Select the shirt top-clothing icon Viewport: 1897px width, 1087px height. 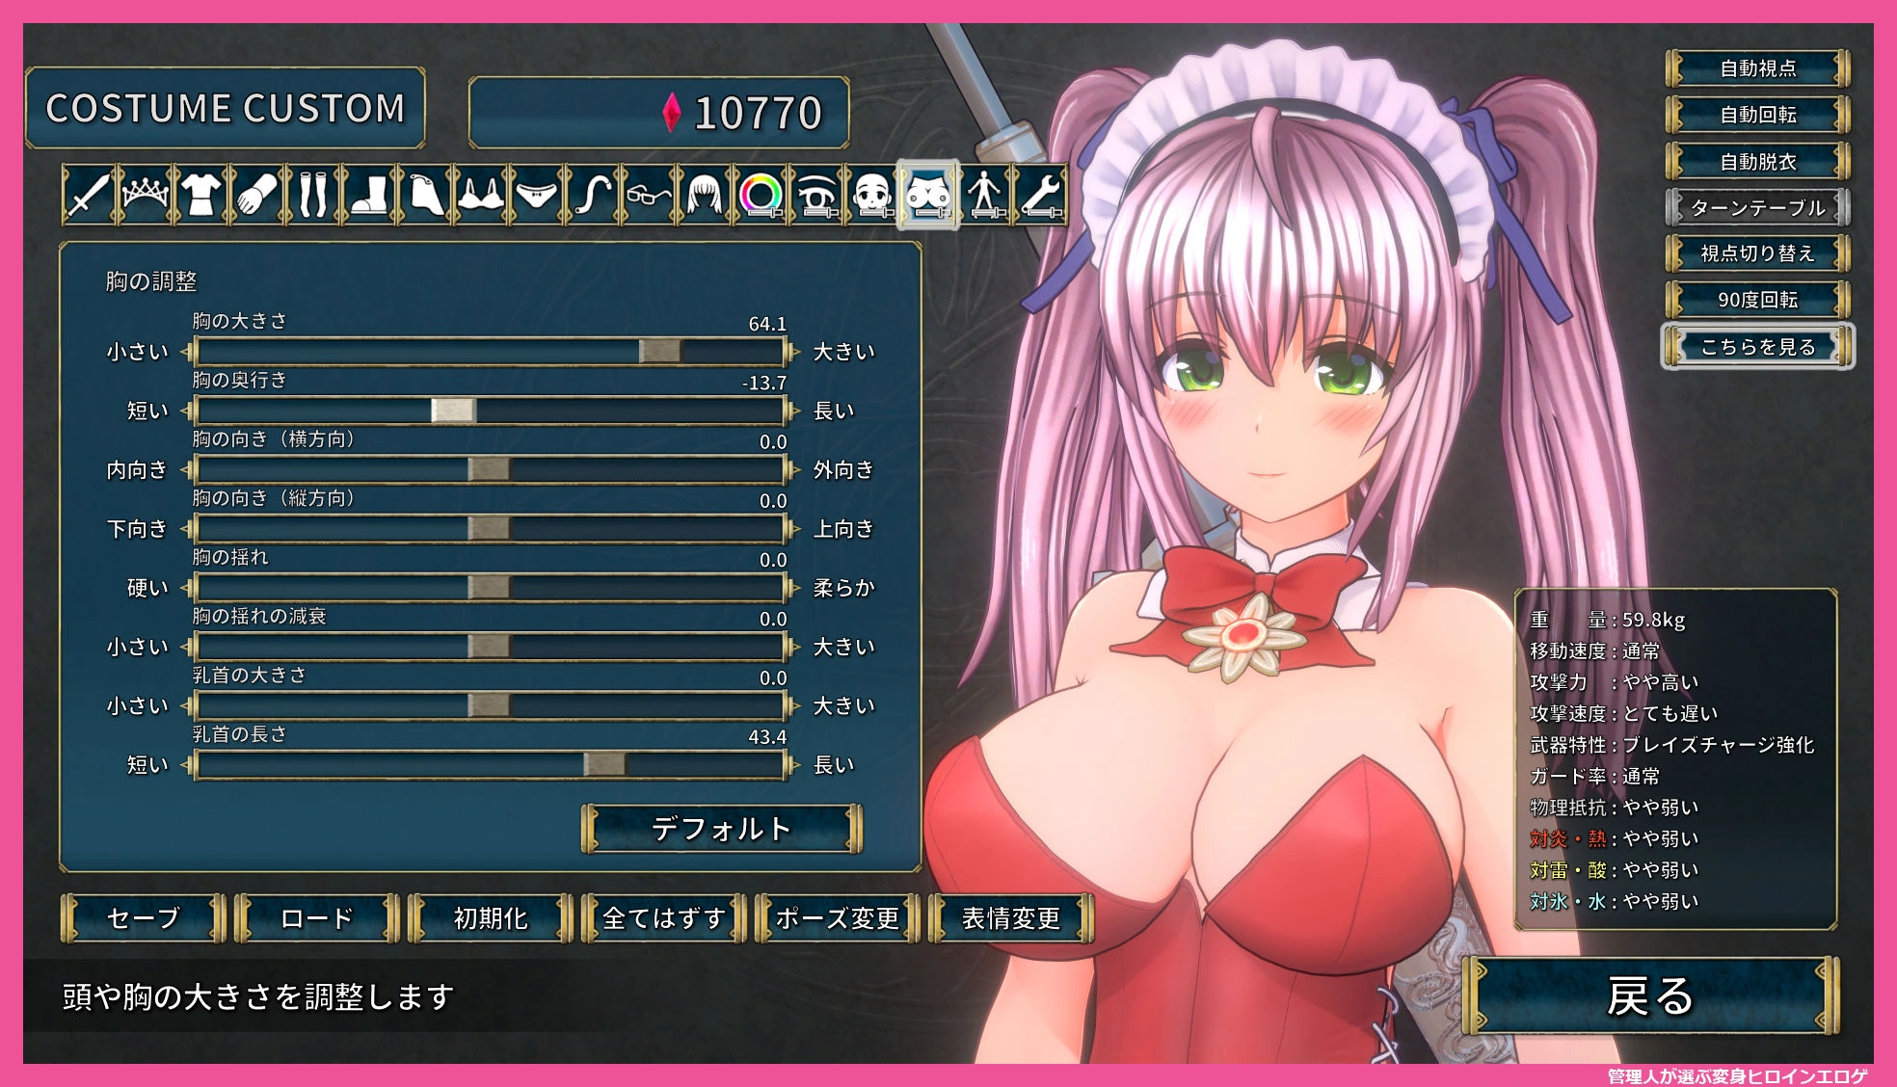pos(200,195)
